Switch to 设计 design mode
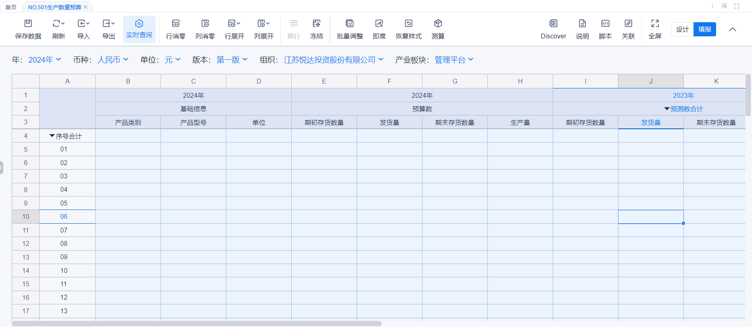The height and width of the screenshot is (327, 752). pos(682,29)
